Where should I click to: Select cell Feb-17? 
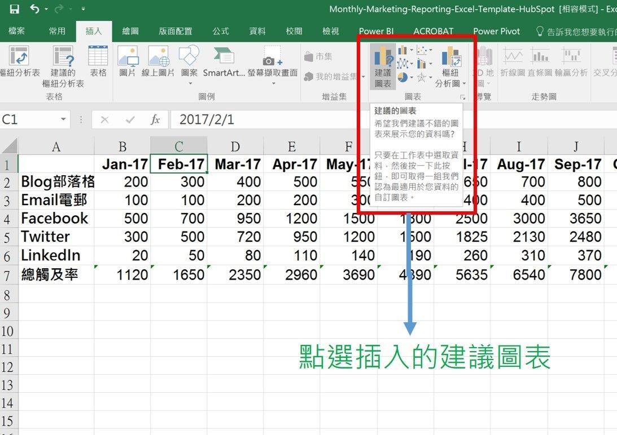click(179, 164)
